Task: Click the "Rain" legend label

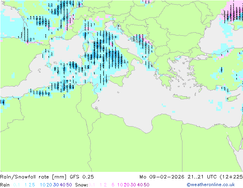Action: pos(5,185)
